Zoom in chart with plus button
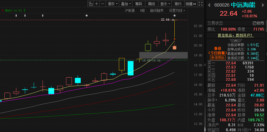This screenshot has height=132, width=267. (x=96, y=4)
